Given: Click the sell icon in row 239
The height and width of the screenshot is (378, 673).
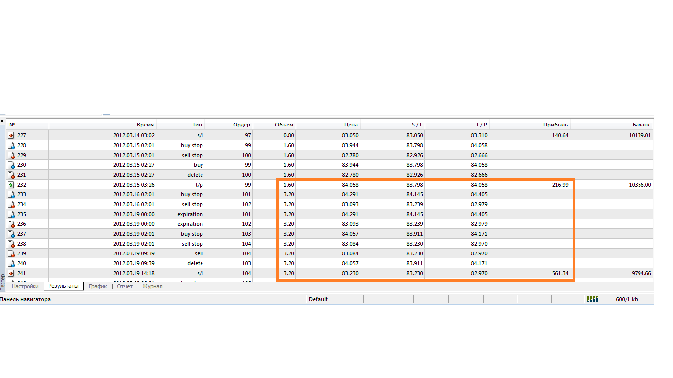Looking at the screenshot, I should pos(11,253).
